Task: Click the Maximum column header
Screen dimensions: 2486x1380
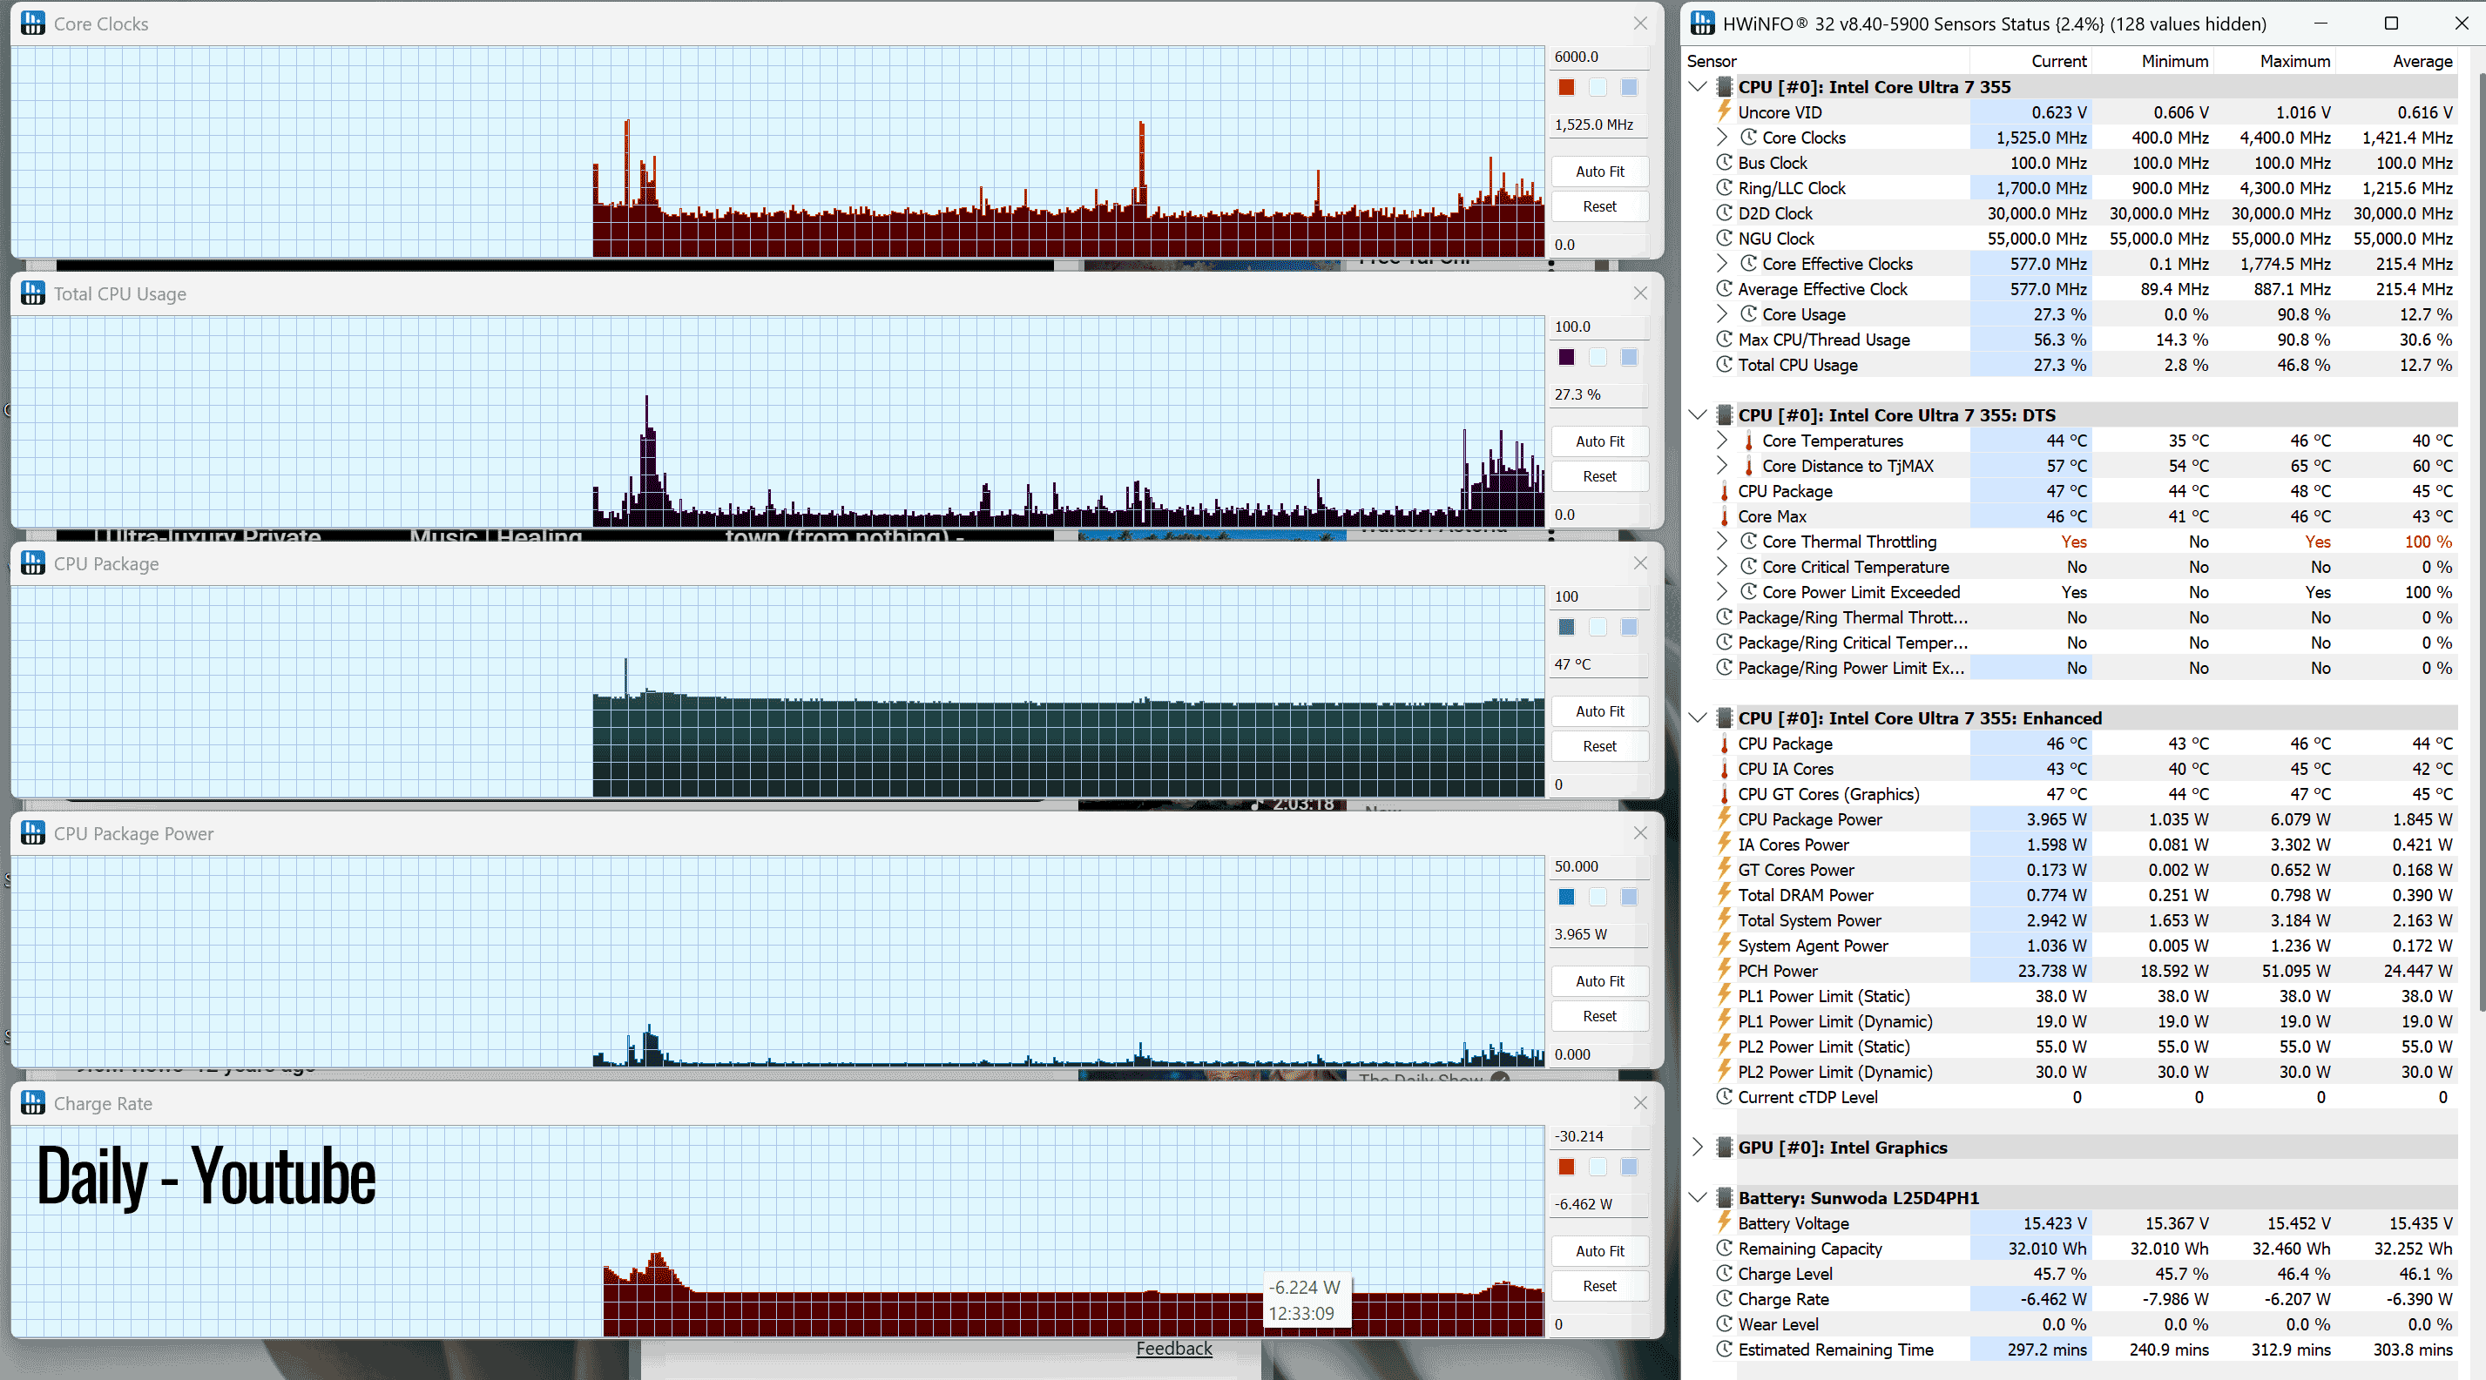Action: [x=2294, y=61]
